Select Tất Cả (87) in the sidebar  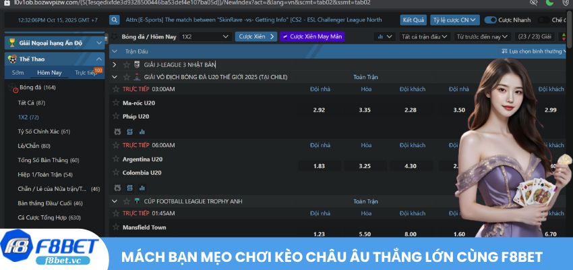[x=32, y=103]
